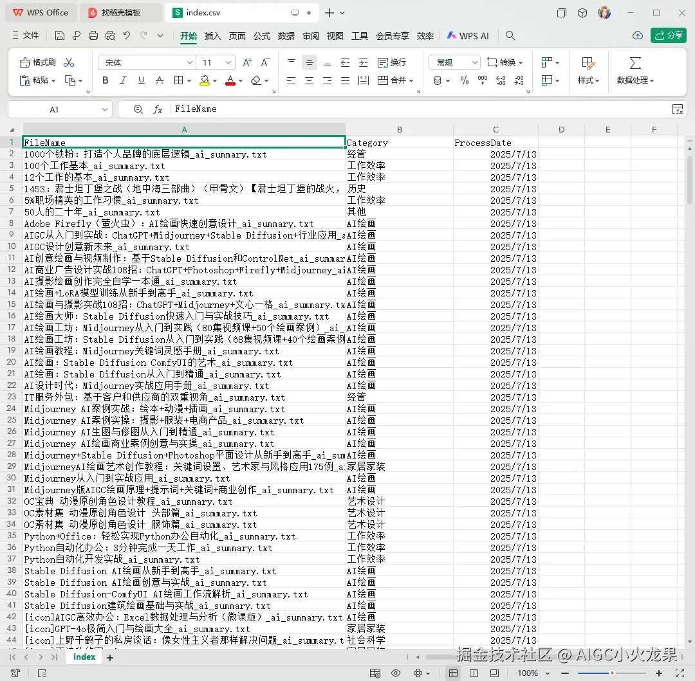The height and width of the screenshot is (681, 695).
Task: Center text horizontally
Action: pos(310,80)
